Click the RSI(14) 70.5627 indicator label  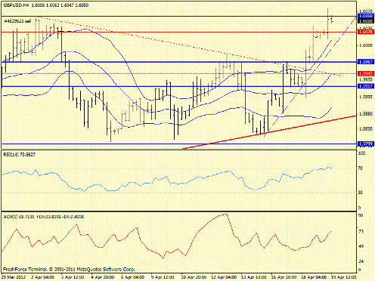click(20, 154)
